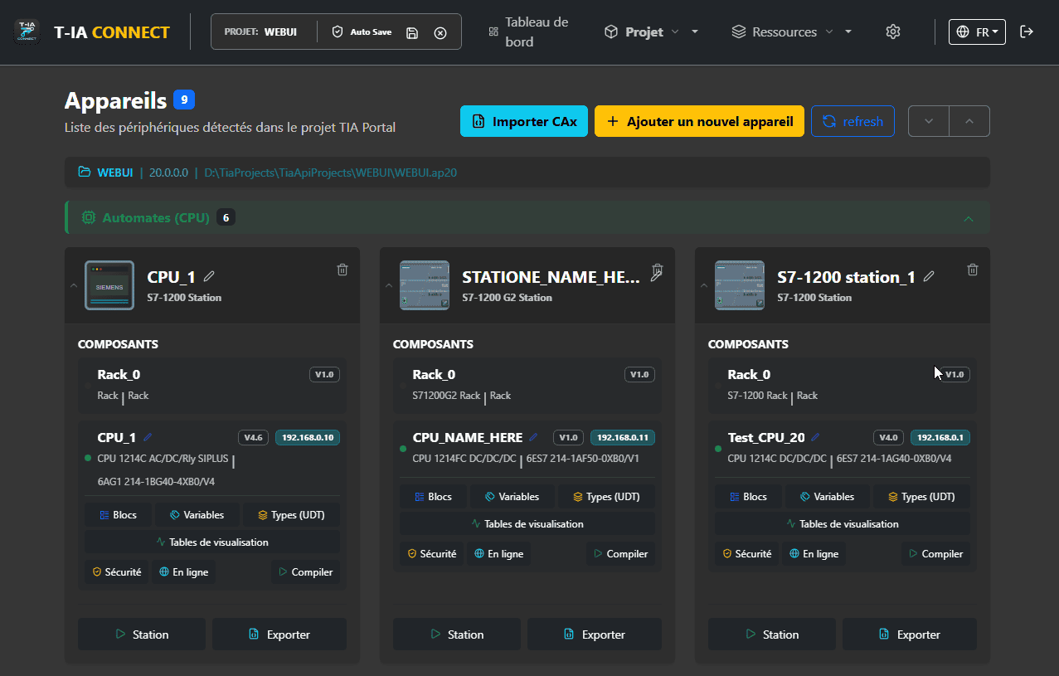Click the save project disk icon
The image size is (1059, 676).
tap(412, 32)
